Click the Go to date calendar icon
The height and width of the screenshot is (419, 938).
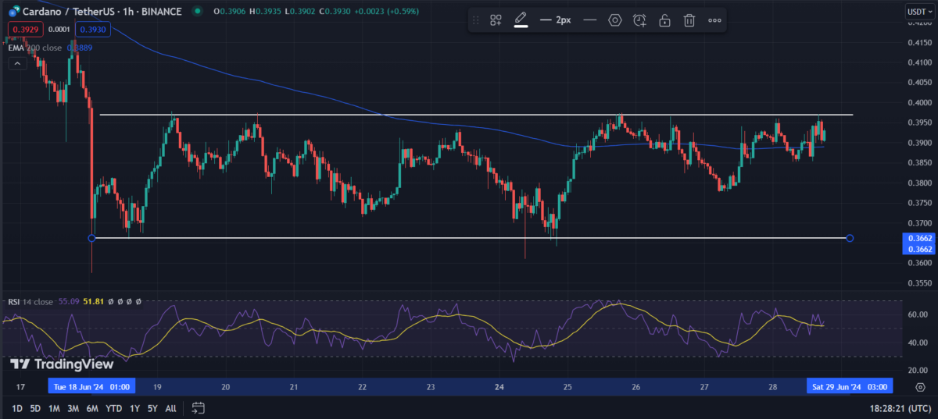click(198, 408)
